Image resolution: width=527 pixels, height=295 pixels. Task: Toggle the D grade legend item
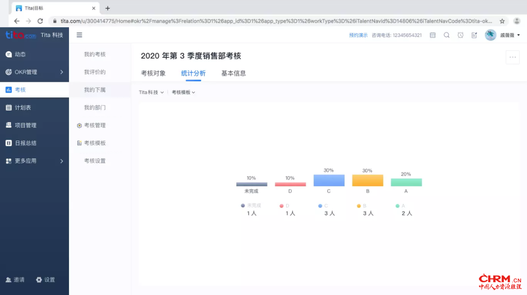tap(285, 206)
